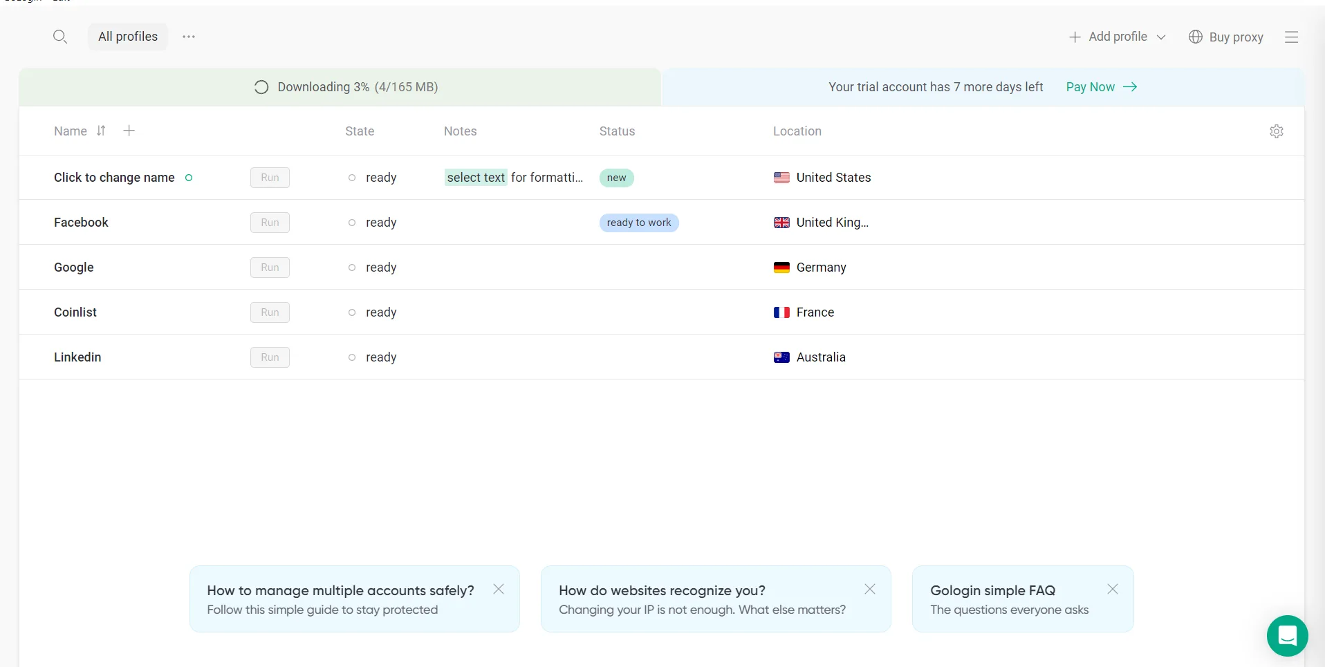Click the State column header
The image size is (1325, 667).
coord(360,131)
